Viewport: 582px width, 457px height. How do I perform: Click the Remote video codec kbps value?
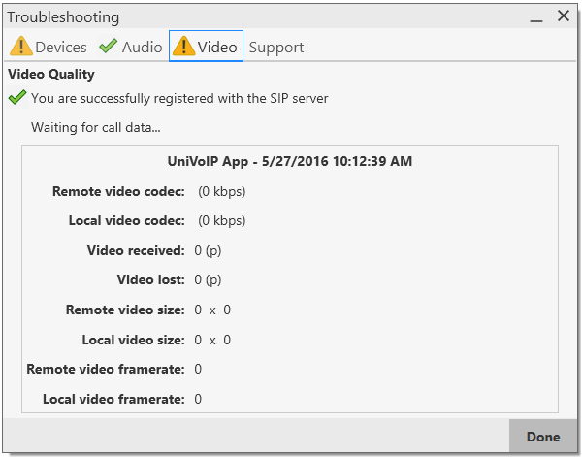(221, 191)
